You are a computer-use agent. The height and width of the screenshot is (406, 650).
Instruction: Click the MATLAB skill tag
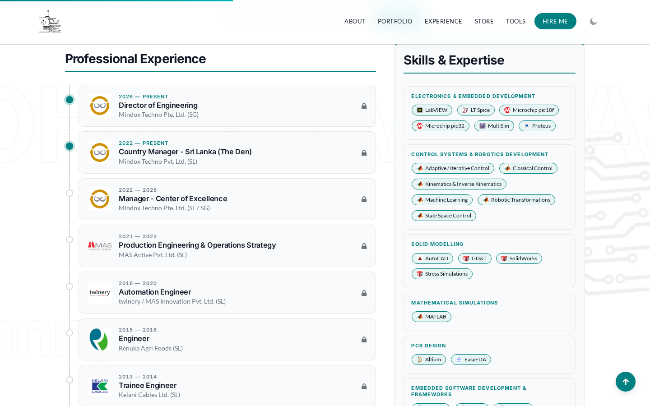432,317
